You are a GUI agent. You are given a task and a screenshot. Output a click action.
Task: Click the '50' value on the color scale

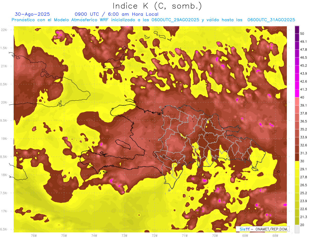(303, 34)
